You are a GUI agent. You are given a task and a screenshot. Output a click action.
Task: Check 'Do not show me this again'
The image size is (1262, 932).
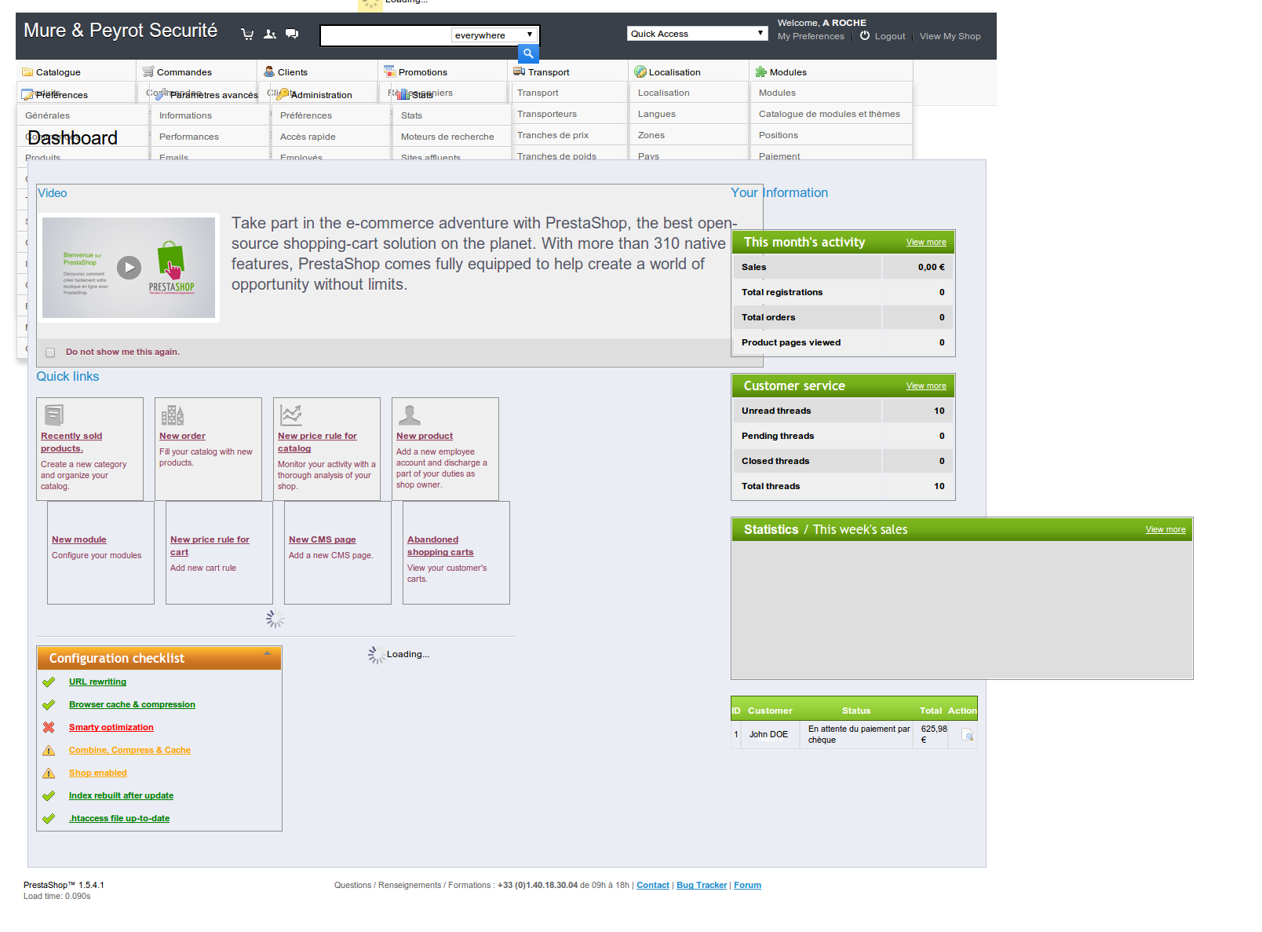pos(50,353)
